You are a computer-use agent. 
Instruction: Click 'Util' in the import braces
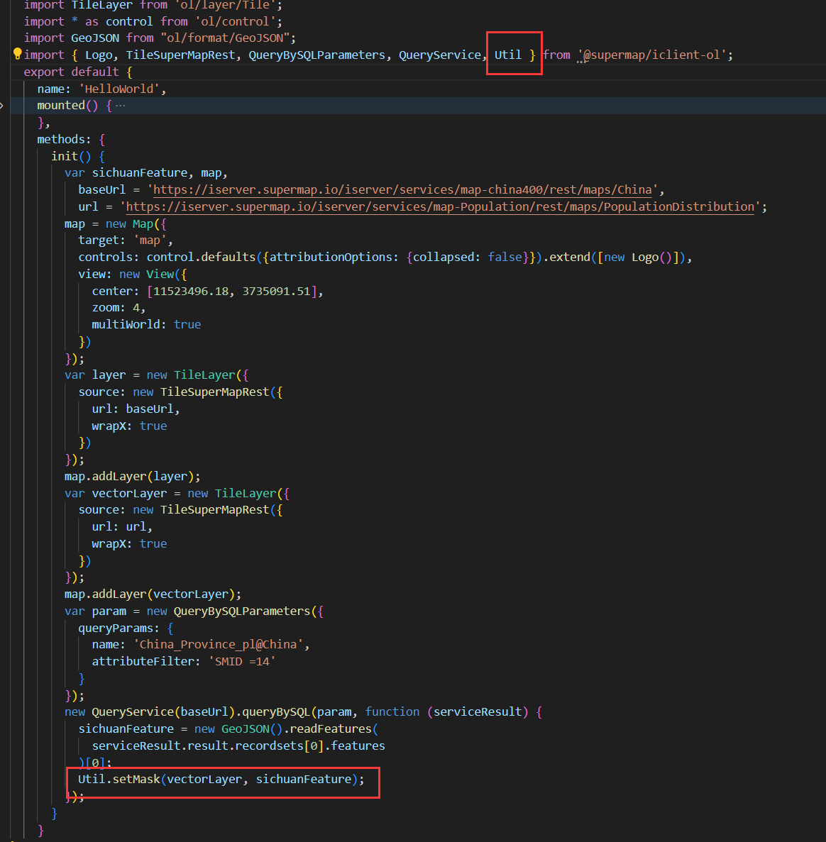coord(507,55)
